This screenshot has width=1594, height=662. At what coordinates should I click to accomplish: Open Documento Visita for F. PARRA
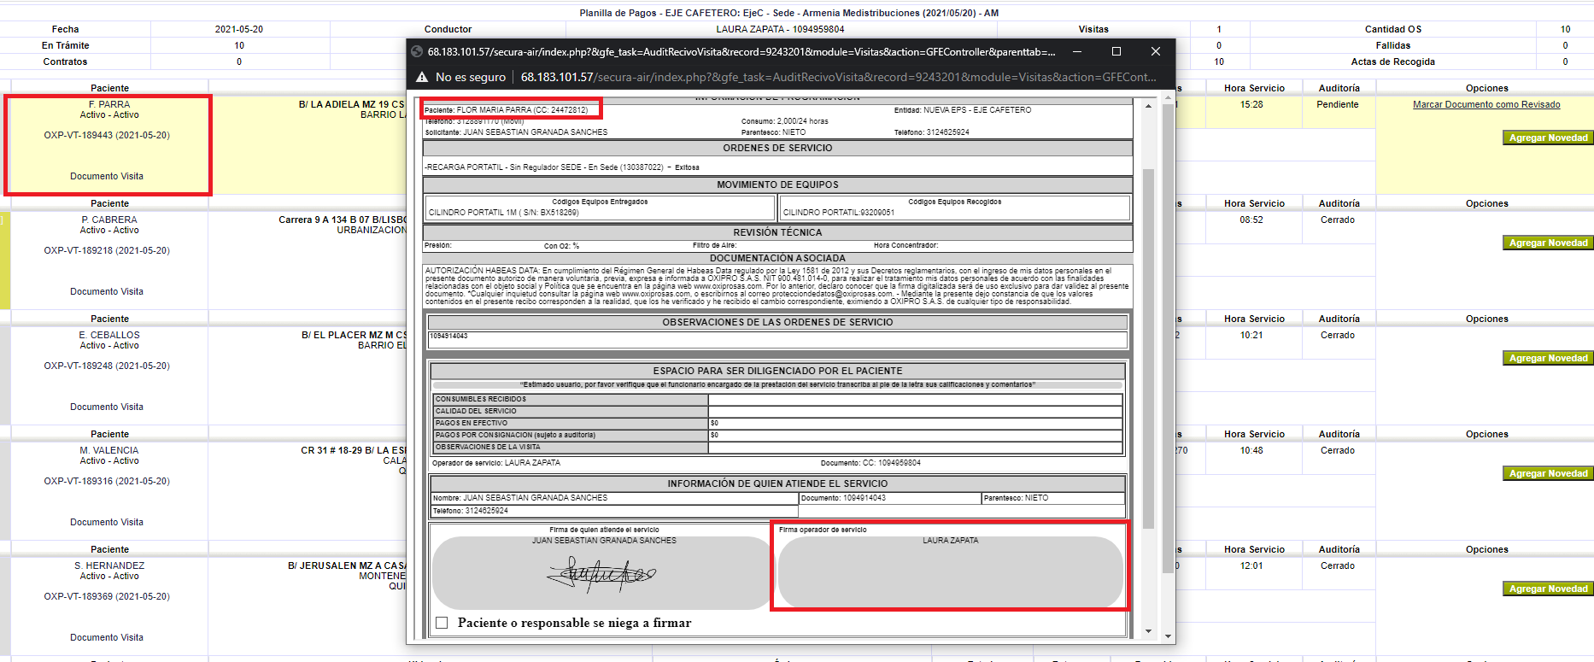107,176
